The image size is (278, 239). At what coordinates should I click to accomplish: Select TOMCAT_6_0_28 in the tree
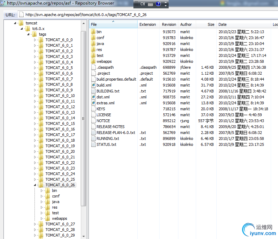60,230
